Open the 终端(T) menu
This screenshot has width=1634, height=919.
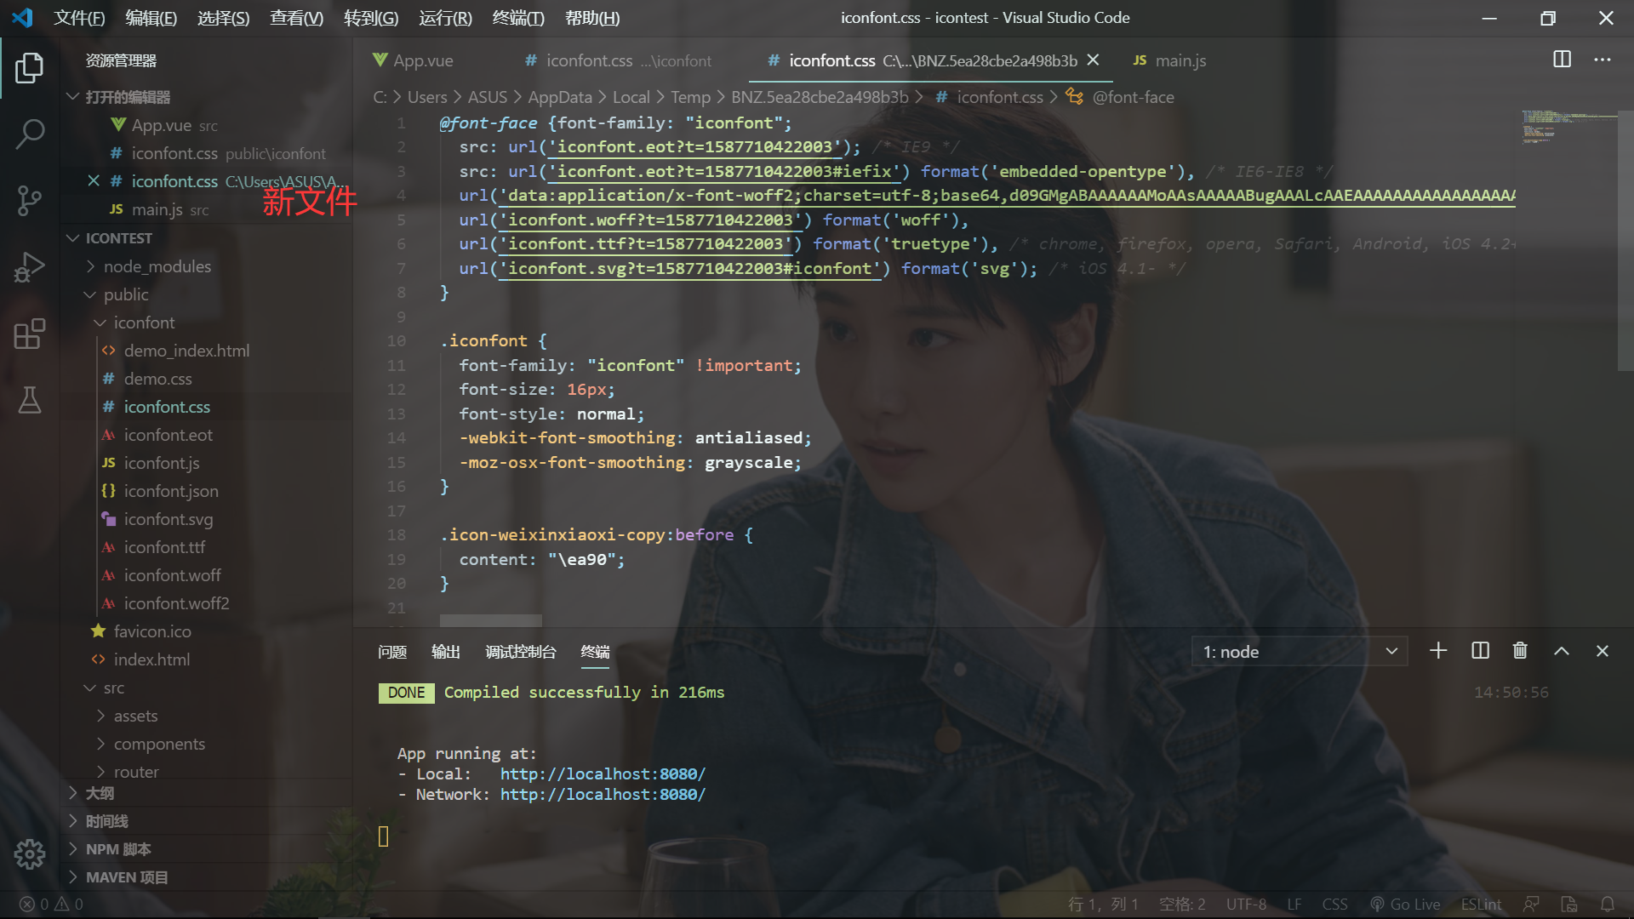coord(517,18)
